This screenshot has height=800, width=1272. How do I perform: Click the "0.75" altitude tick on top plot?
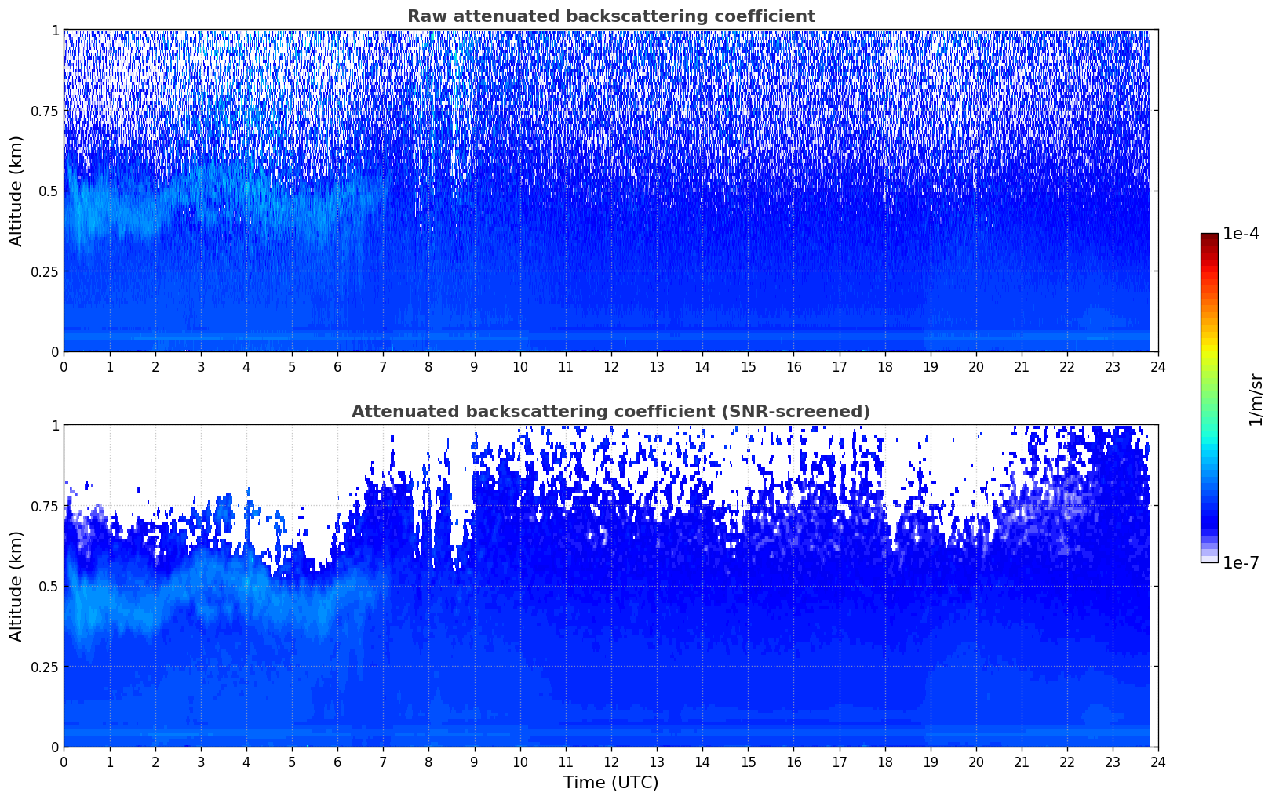[x=44, y=111]
